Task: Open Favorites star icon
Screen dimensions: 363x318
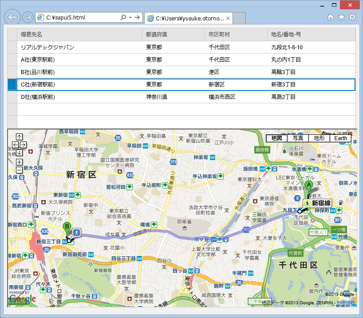Action: click(341, 17)
